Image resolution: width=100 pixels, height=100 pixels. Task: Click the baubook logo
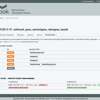(4, 9)
